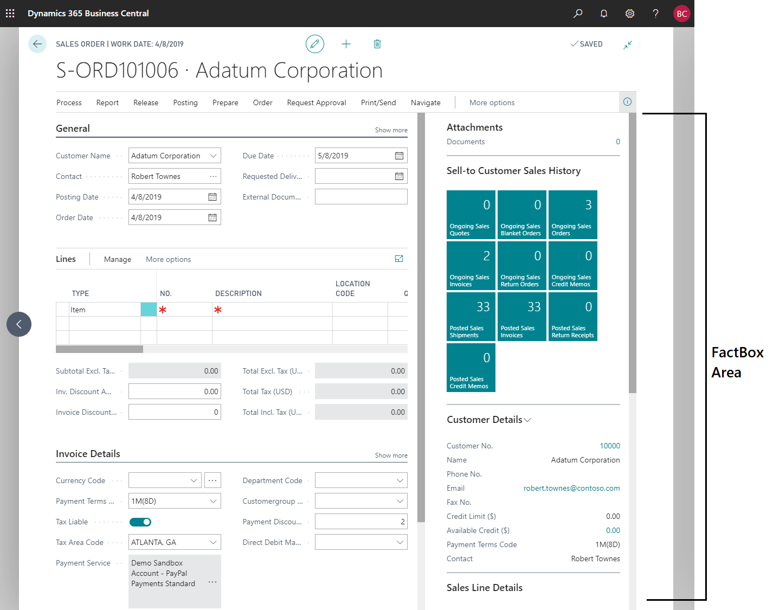This screenshot has height=610, width=773.
Task: Open the Currency Code dropdown
Action: coord(194,480)
